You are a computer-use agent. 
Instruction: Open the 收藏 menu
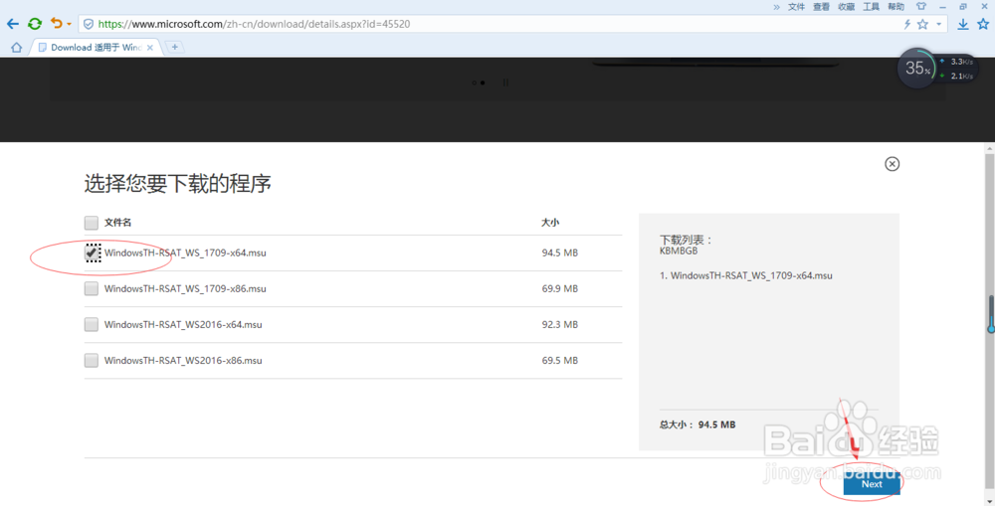[x=846, y=7]
